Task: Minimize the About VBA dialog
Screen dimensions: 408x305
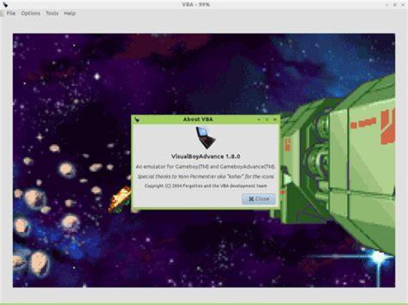Action: point(259,119)
